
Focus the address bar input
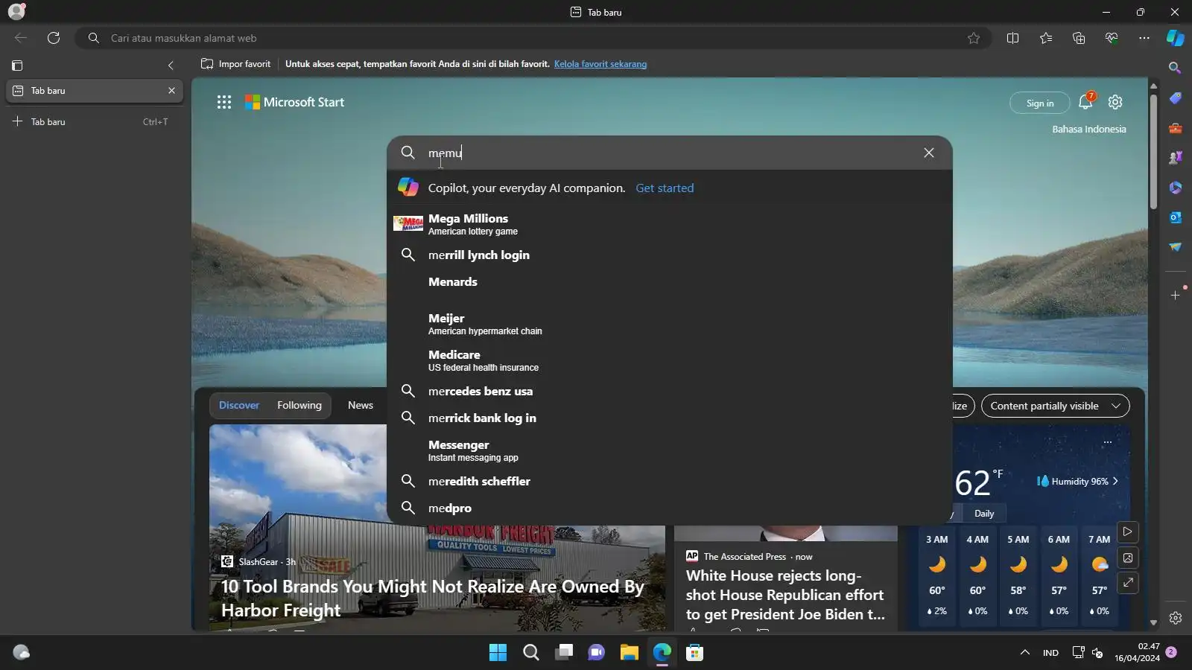pyautogui.click(x=532, y=38)
